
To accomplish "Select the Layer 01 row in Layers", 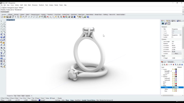I will pos(172,75).
